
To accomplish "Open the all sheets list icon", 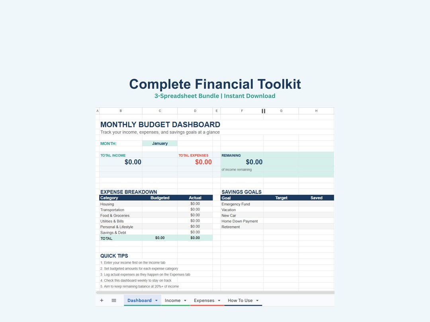I will (x=114, y=301).
